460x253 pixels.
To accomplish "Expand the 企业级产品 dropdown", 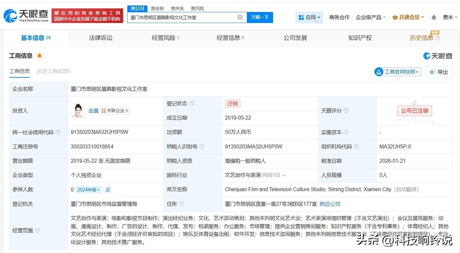I will pyautogui.click(x=371, y=17).
